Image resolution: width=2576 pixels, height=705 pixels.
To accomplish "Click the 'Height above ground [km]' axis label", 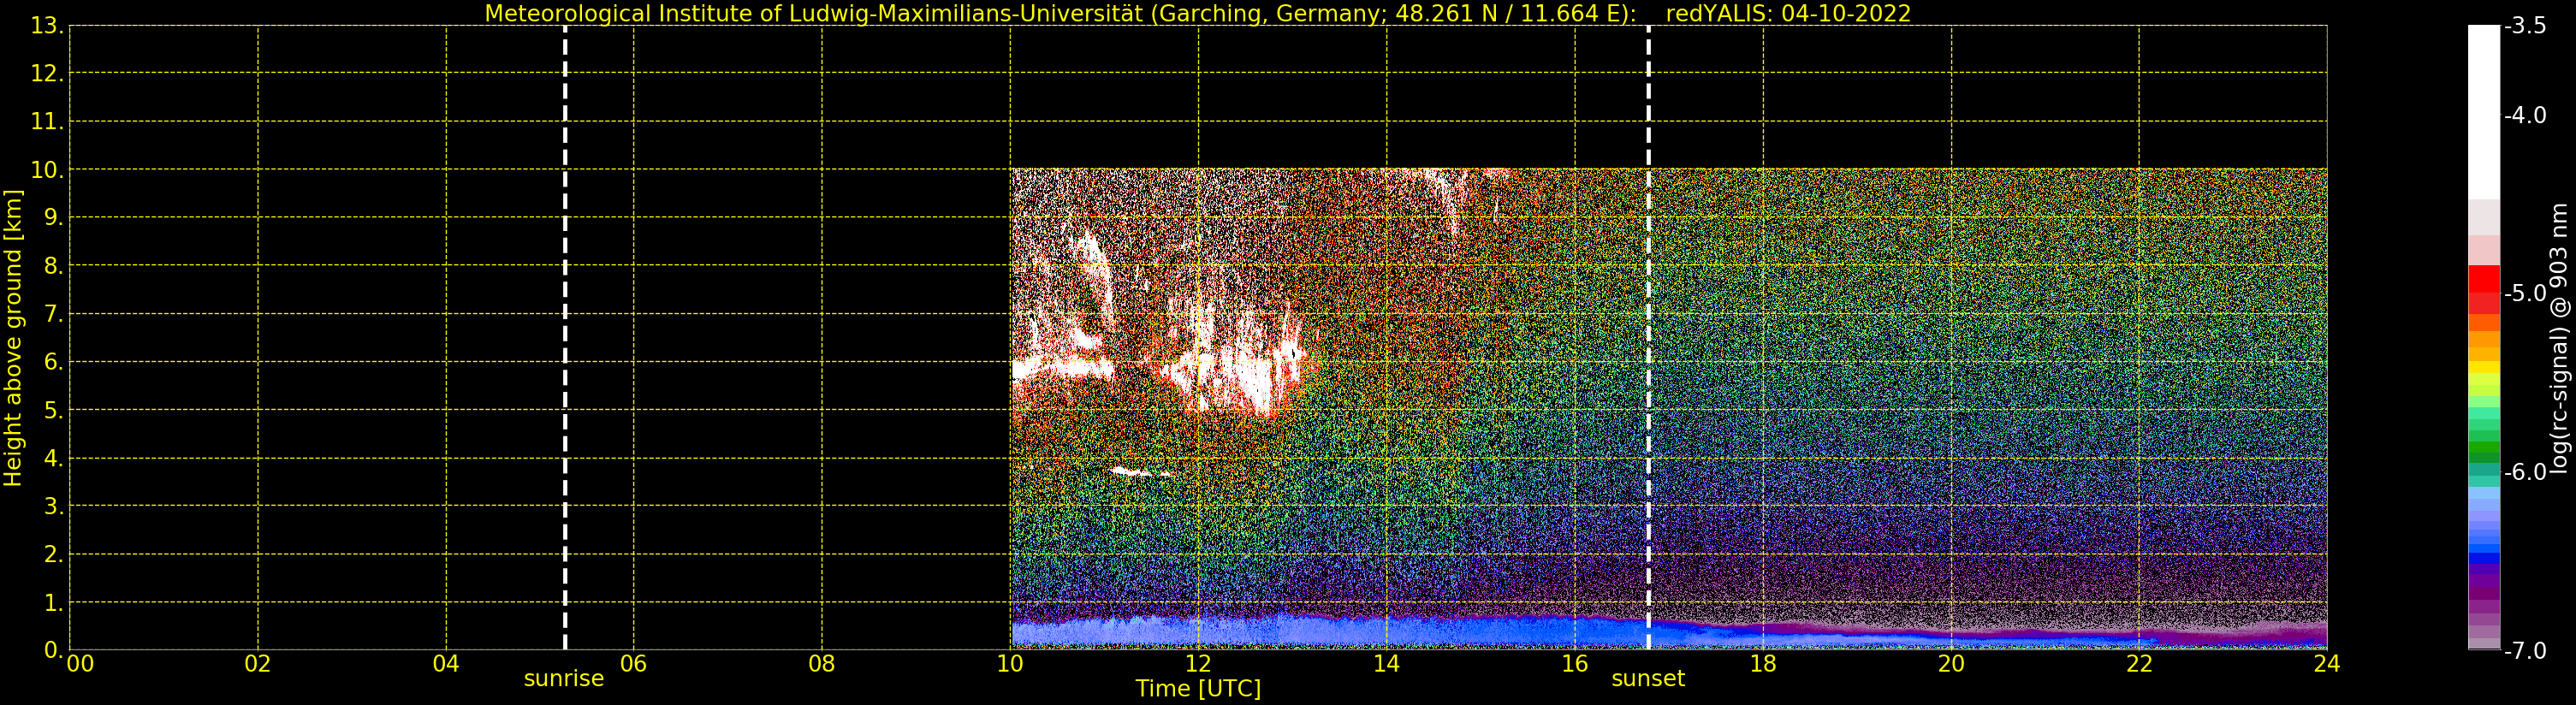I will 13,338.
